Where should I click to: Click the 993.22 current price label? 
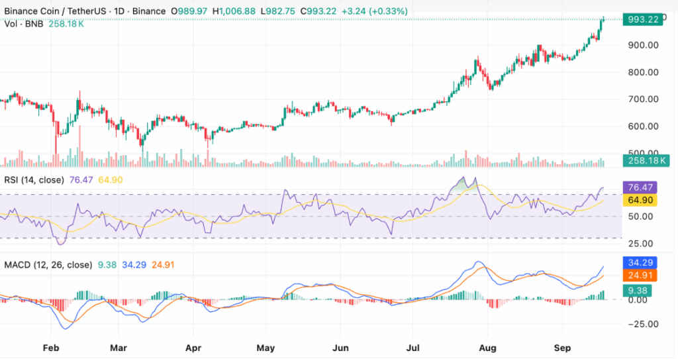(x=642, y=19)
